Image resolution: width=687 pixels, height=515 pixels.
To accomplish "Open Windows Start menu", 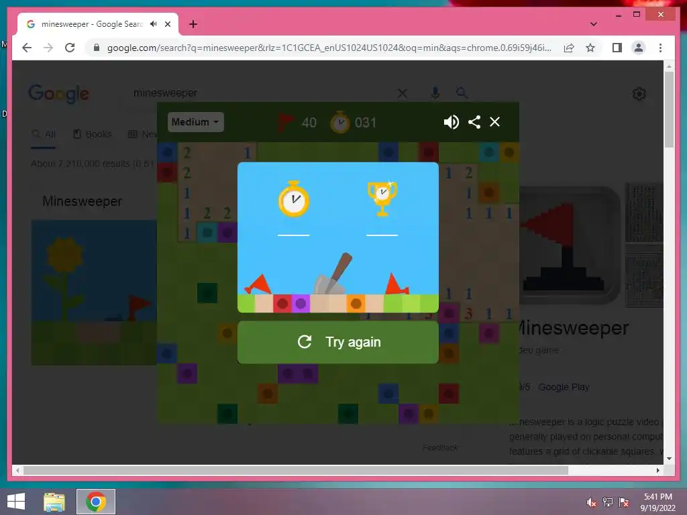I will point(16,502).
